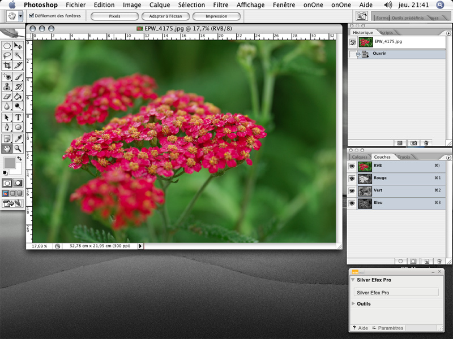Viewport: 453px width, 339px height.
Task: Click the Adapter à l'écran button
Action: [165, 16]
